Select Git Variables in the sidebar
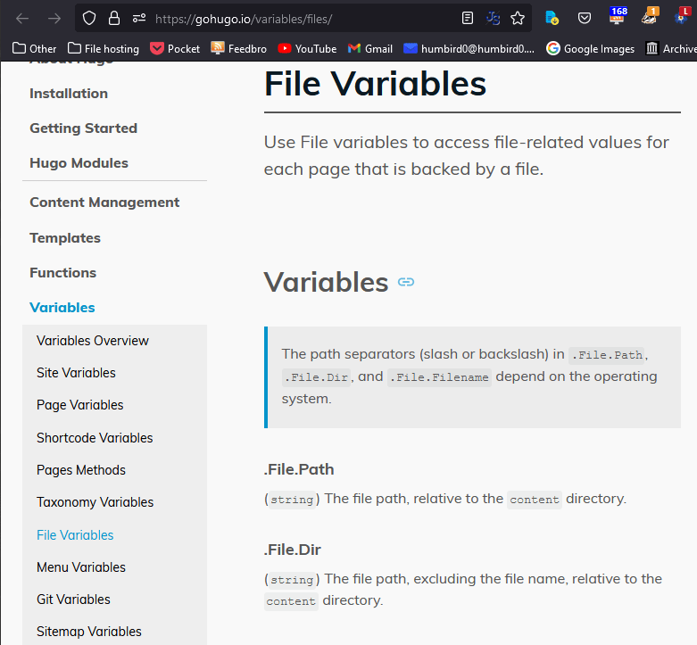The image size is (697, 645). pos(73,600)
